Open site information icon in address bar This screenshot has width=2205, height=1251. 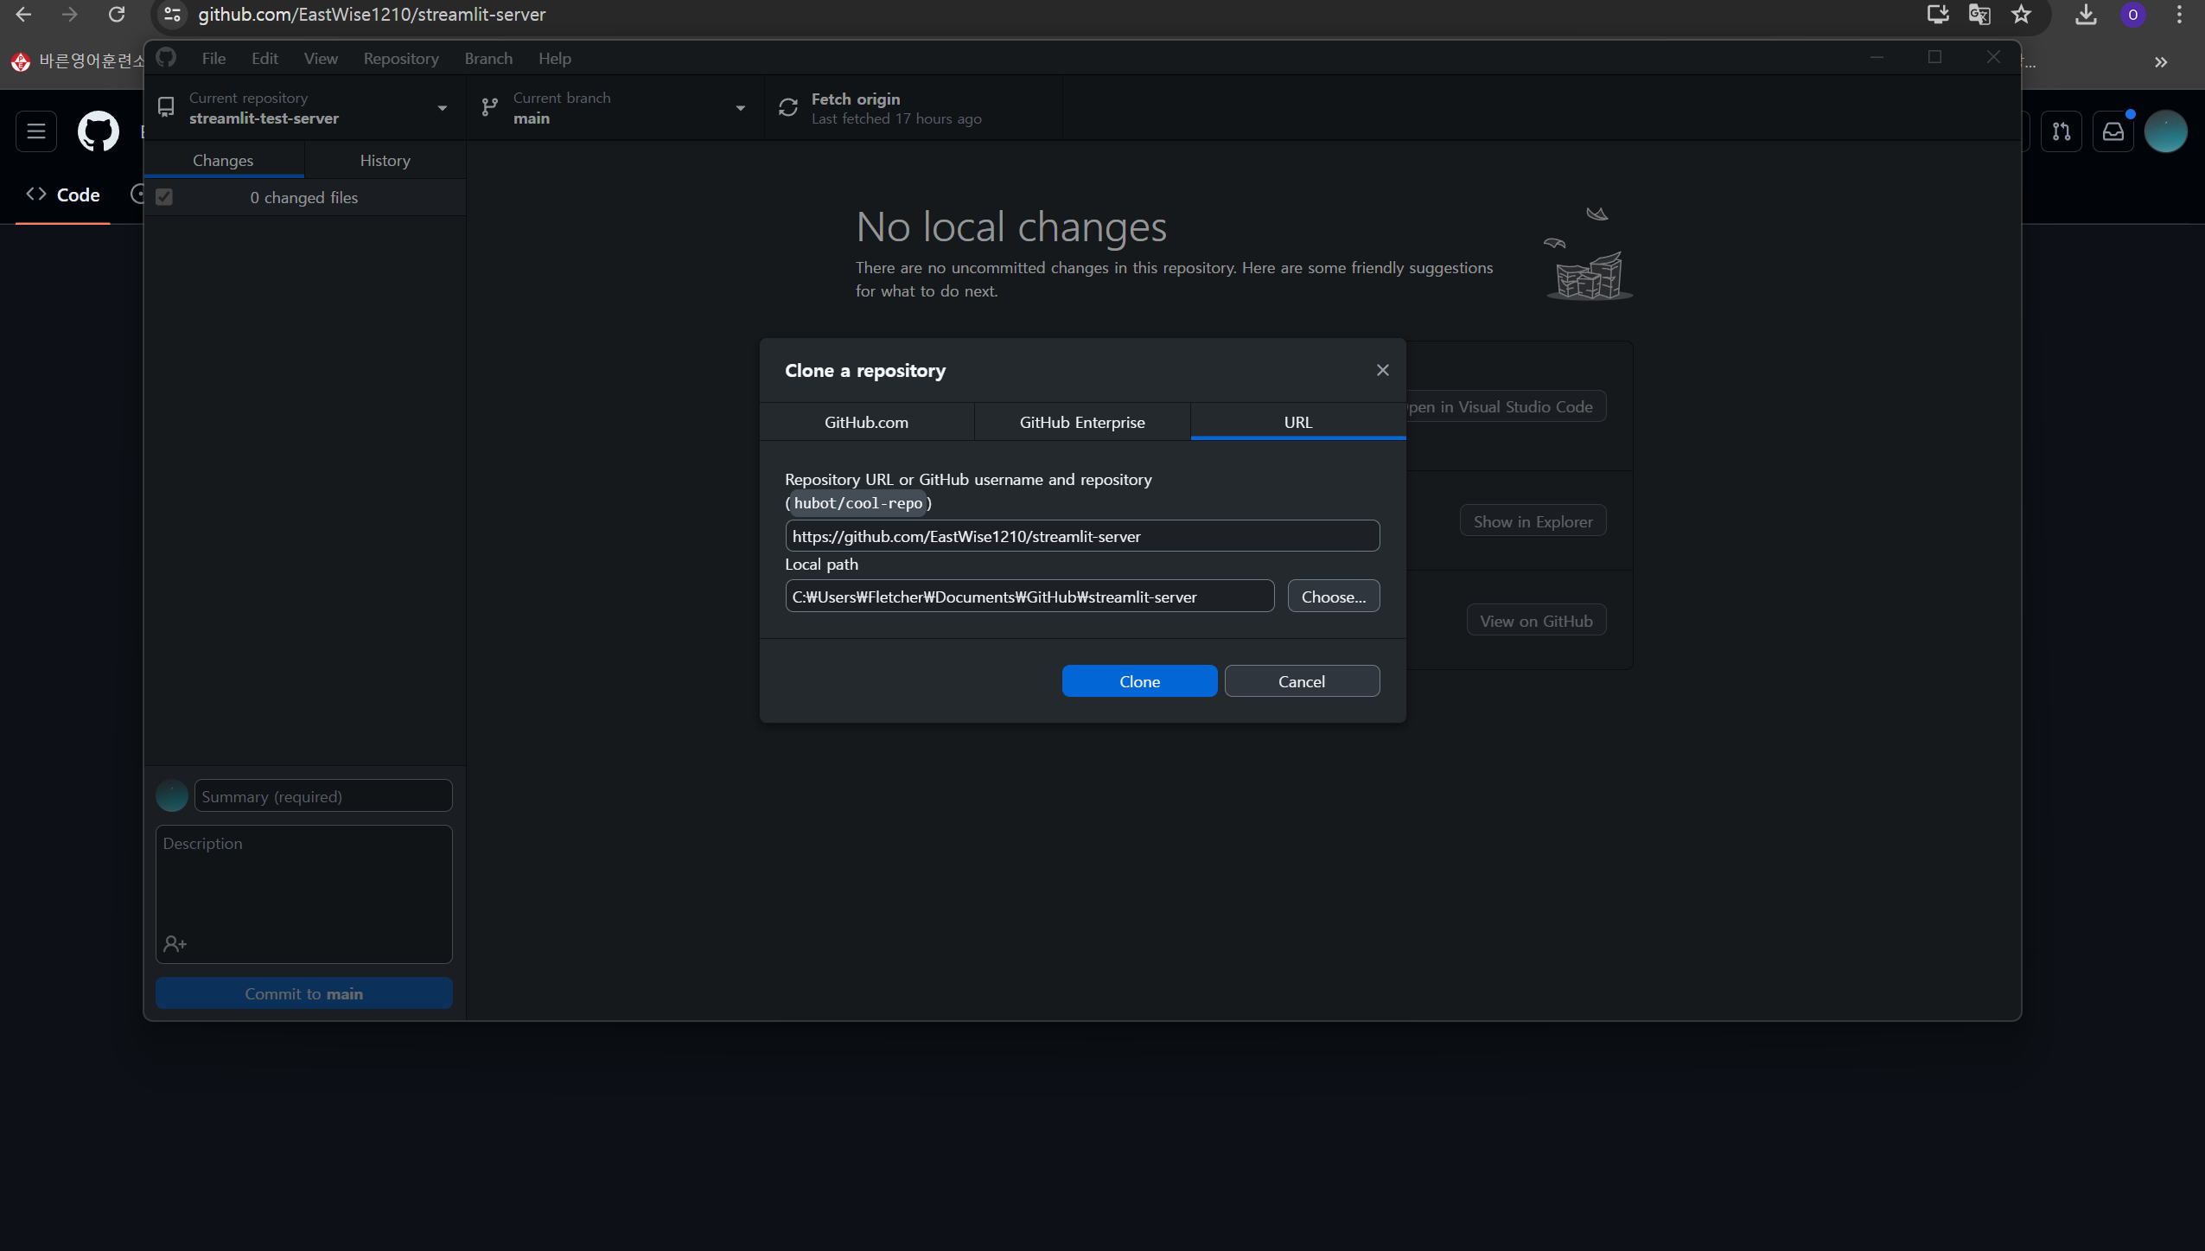click(x=172, y=15)
